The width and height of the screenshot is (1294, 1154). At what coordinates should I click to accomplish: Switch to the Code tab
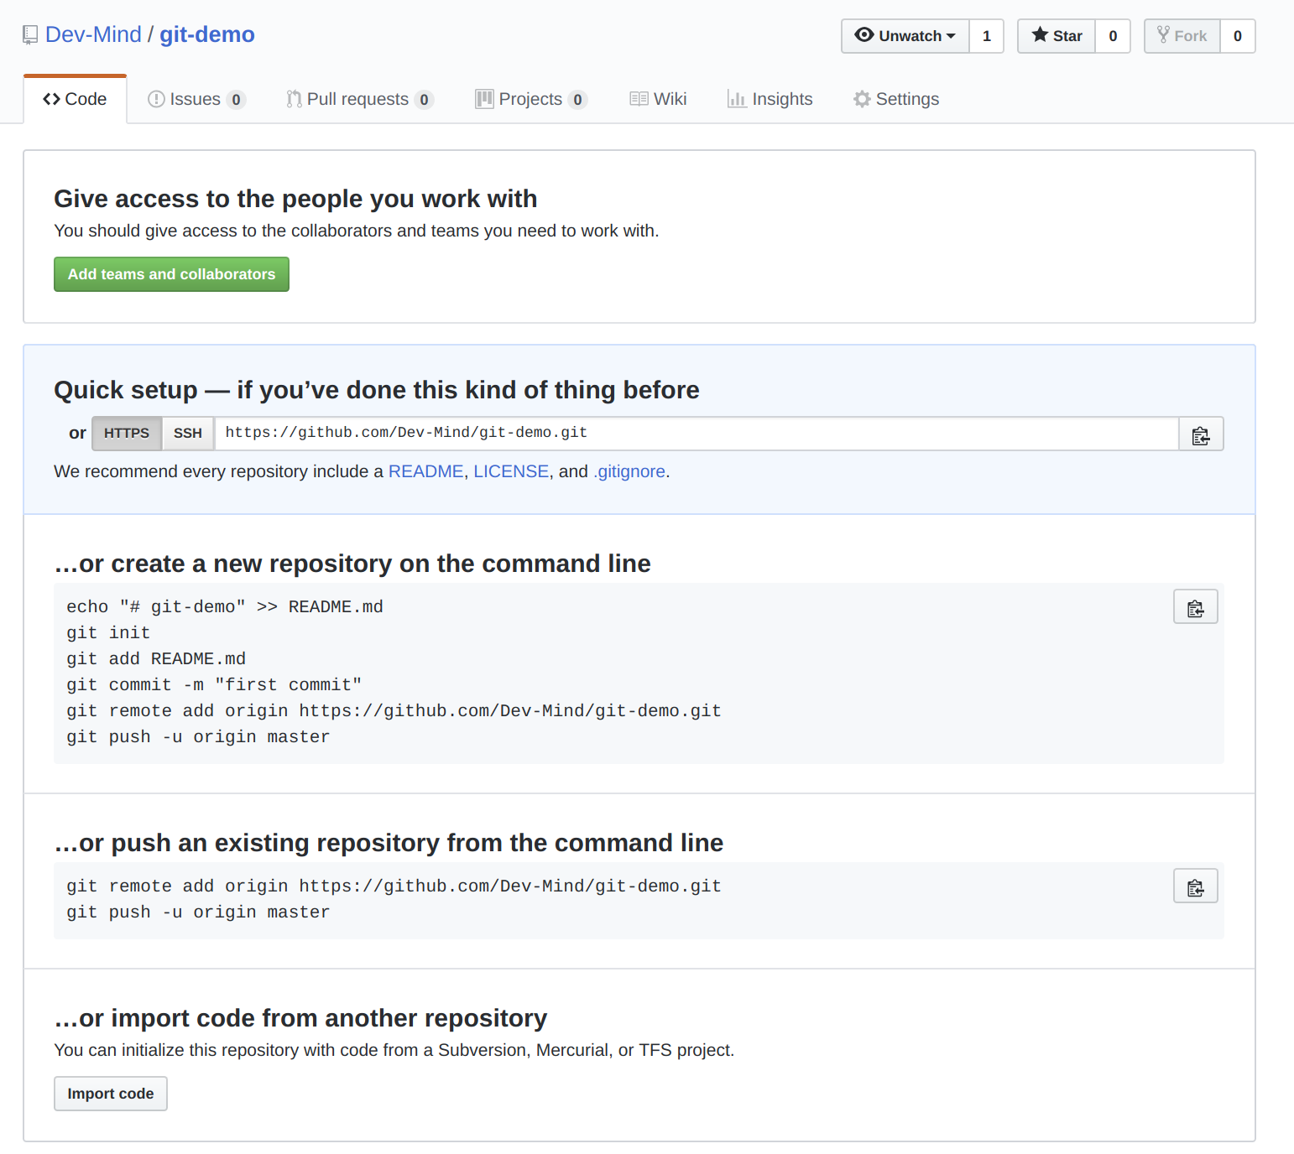tap(75, 99)
